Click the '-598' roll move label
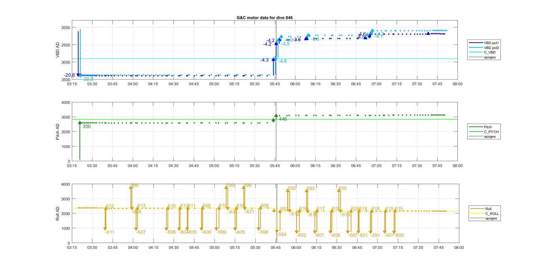Image resolution: width=553 pixels, height=273 pixels. coord(263,232)
